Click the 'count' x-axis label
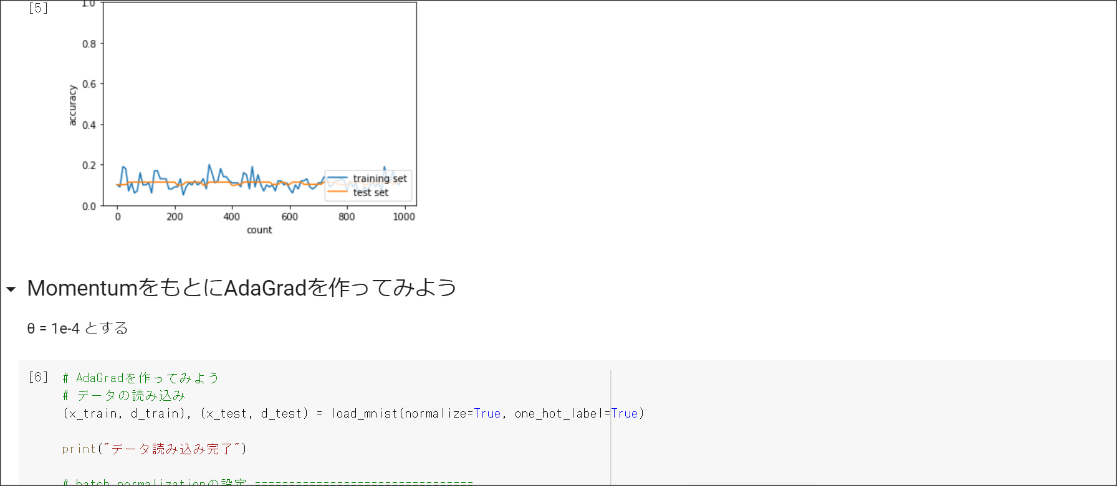Screen dimensions: 1117x486 [259, 230]
